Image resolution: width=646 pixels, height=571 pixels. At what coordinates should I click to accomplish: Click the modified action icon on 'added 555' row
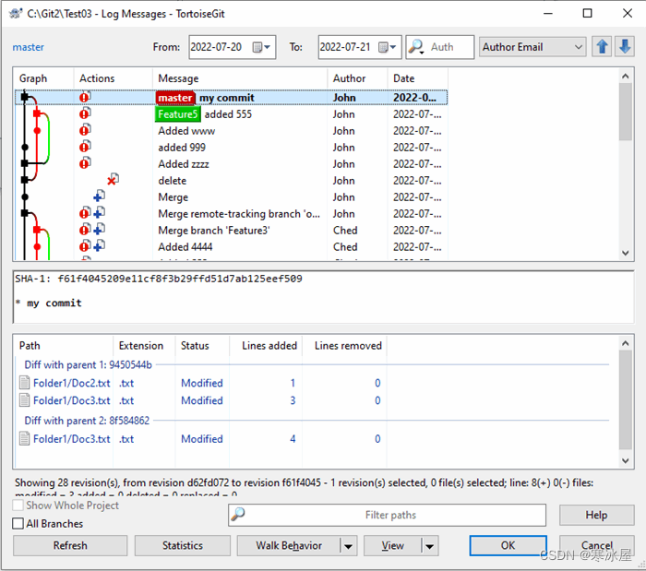point(85,113)
